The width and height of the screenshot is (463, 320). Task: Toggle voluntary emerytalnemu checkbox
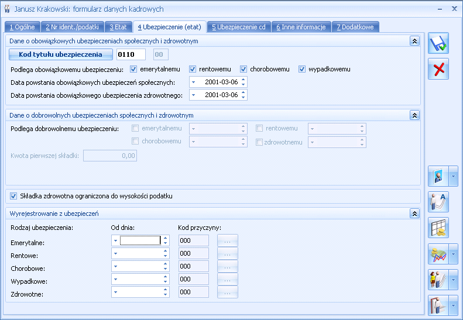pos(135,128)
